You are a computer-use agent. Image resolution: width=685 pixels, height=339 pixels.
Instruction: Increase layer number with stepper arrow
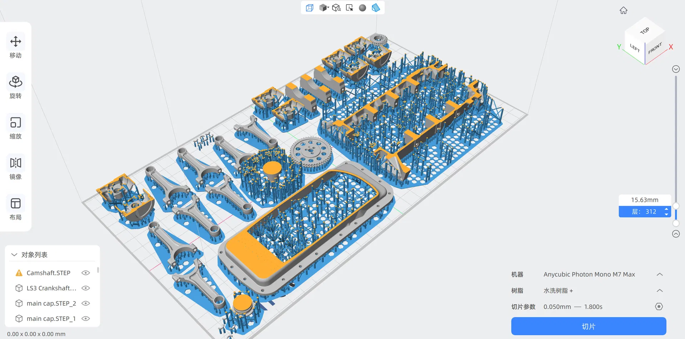click(x=666, y=210)
